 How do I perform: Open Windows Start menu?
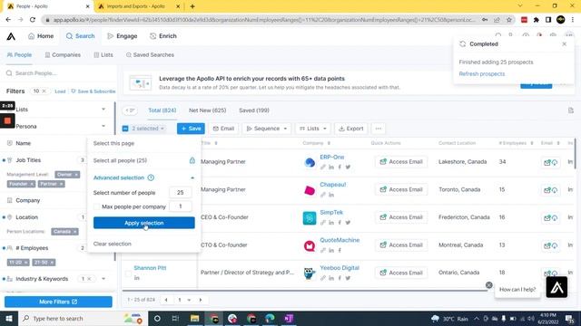pos(9,318)
